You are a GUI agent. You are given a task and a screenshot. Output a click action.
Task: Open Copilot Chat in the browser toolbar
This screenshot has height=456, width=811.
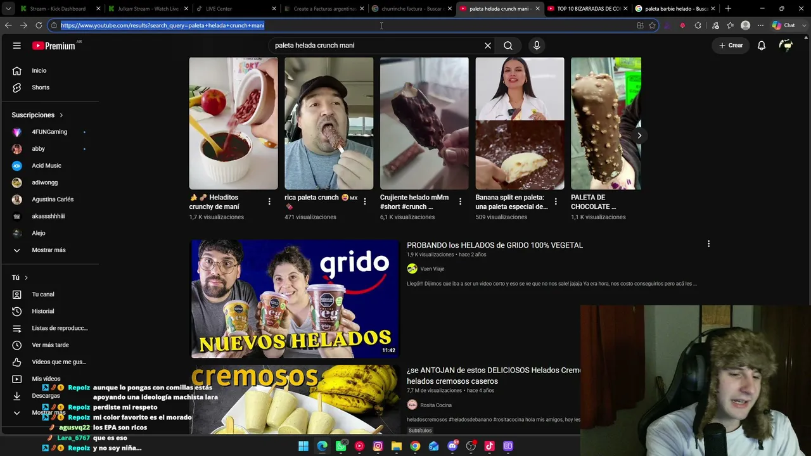click(784, 25)
